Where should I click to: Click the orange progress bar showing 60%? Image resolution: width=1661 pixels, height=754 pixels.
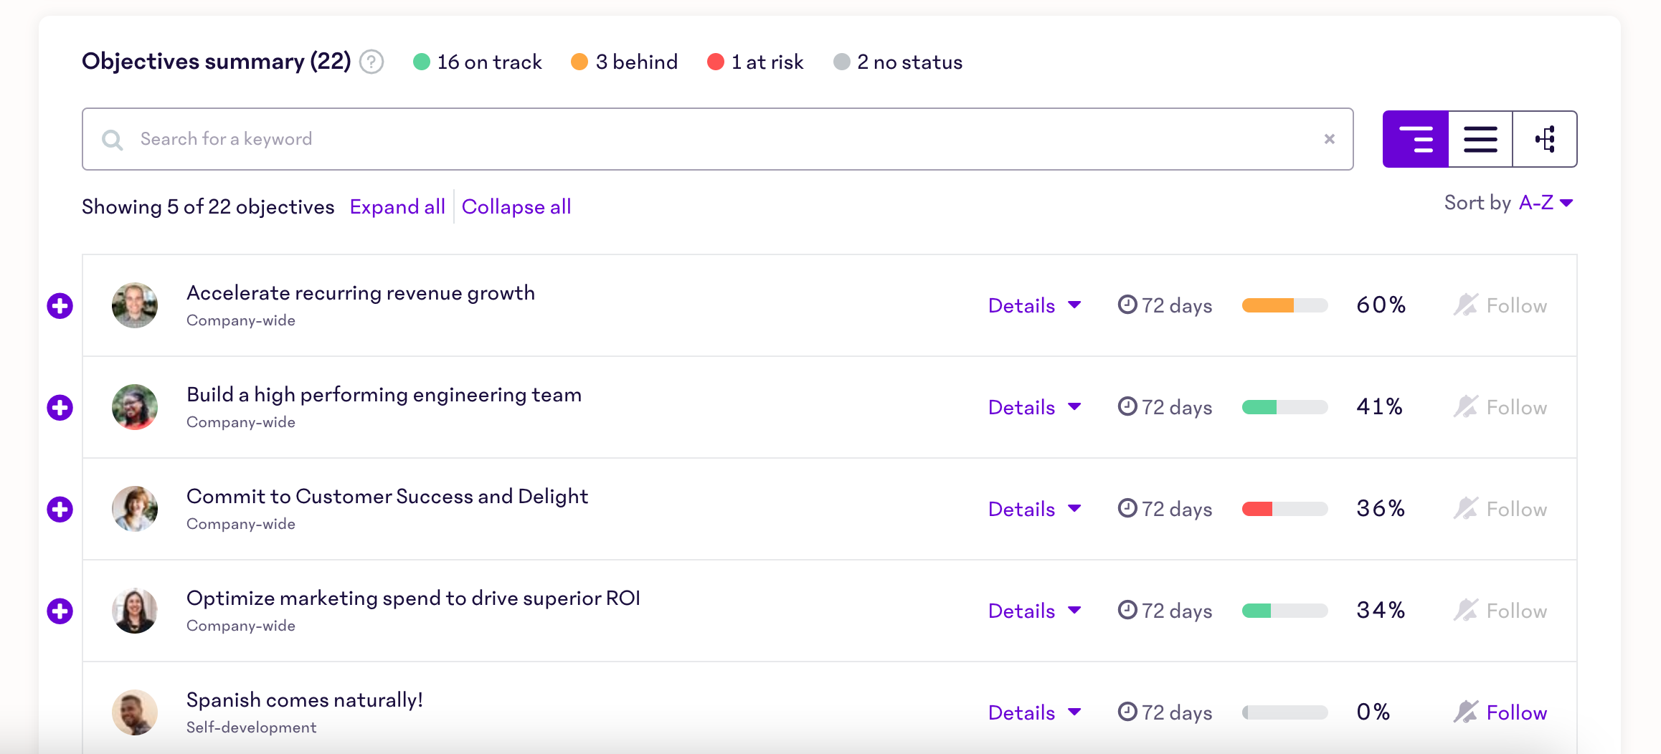tap(1284, 306)
